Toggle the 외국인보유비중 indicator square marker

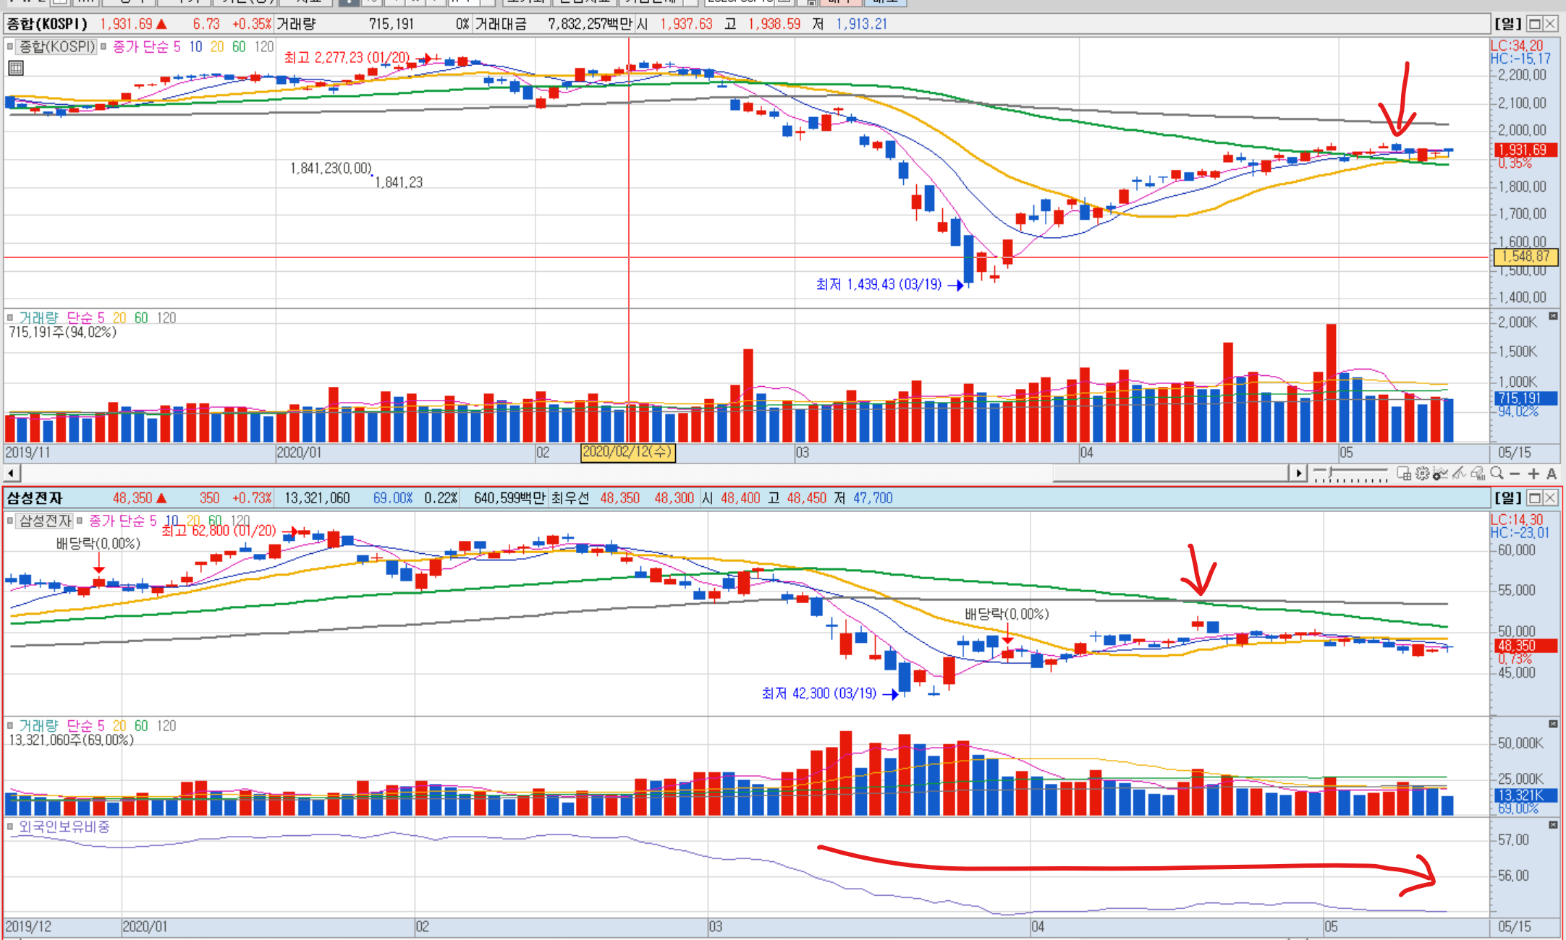[x=10, y=826]
